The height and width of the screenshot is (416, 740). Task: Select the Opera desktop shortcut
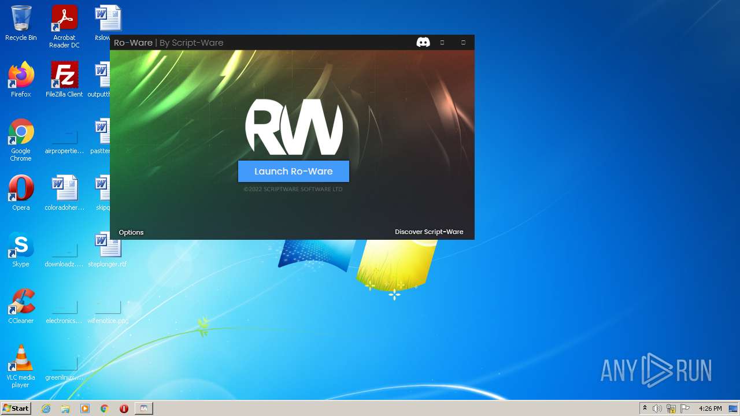click(21, 193)
